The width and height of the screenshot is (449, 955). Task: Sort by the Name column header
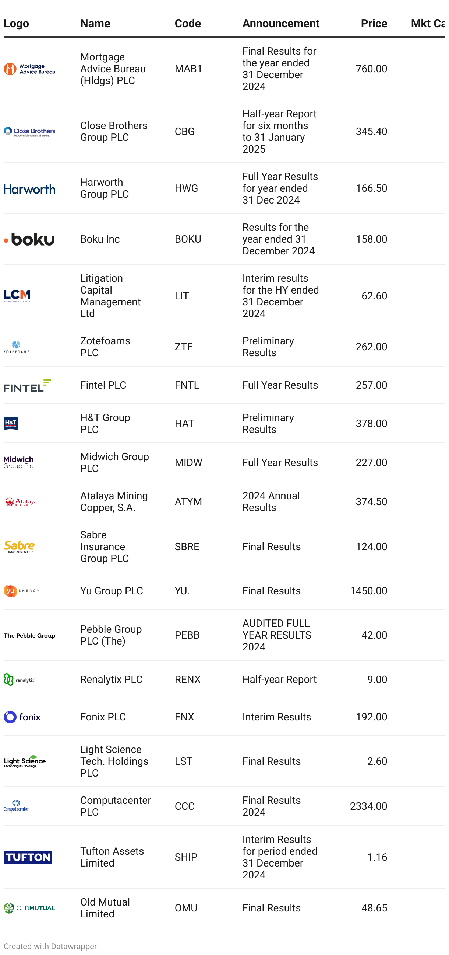[x=95, y=23]
